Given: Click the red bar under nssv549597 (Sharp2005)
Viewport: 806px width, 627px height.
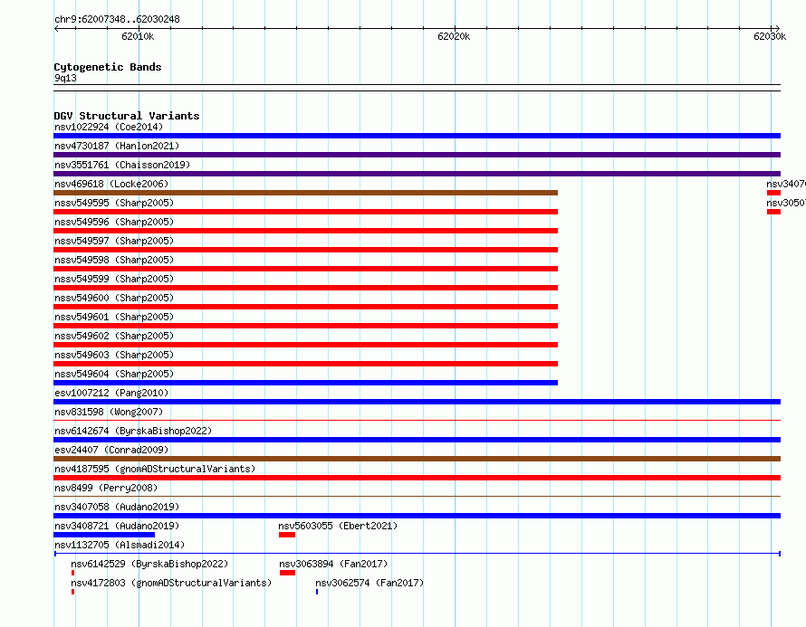Looking at the screenshot, I should click(x=306, y=250).
